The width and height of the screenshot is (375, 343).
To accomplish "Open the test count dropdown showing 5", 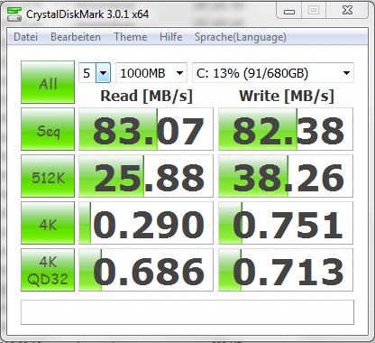I will 95,73.
